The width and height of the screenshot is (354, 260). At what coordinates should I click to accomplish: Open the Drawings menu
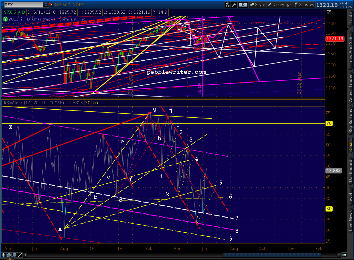point(280,5)
